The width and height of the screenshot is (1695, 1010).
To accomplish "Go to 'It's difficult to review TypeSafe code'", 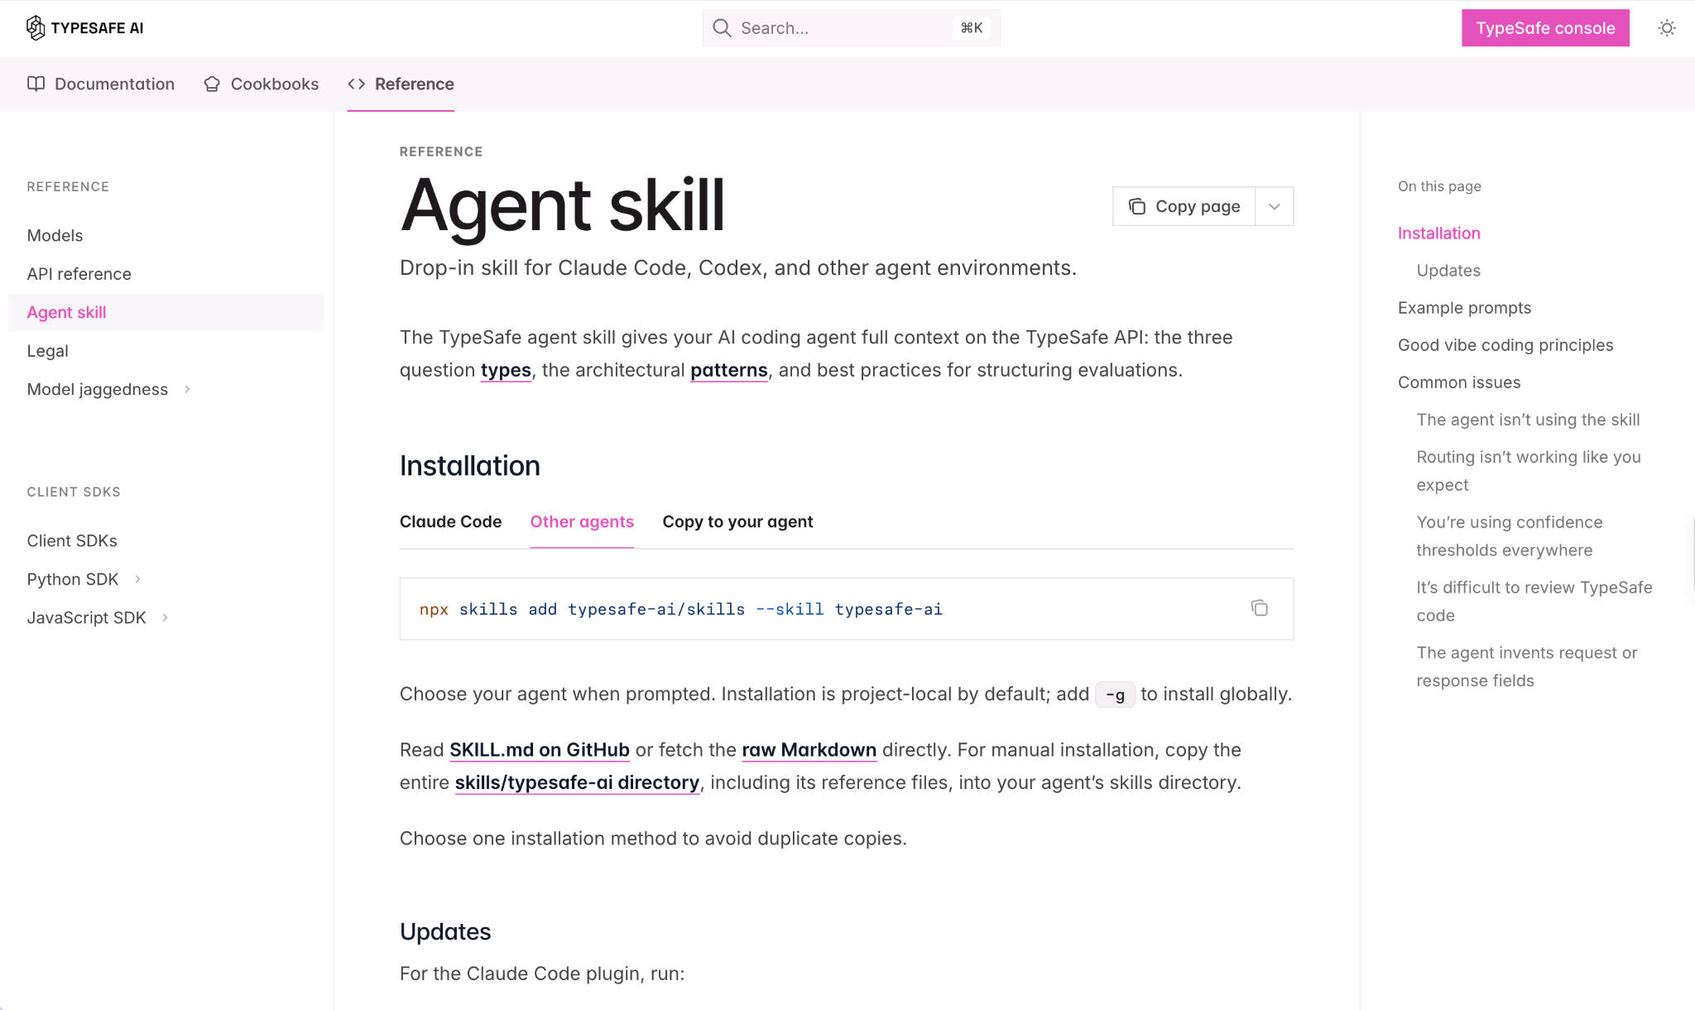I will pos(1534,602).
